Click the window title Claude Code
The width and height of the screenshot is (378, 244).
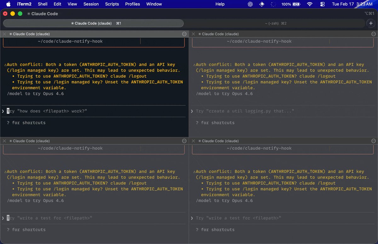(43, 14)
